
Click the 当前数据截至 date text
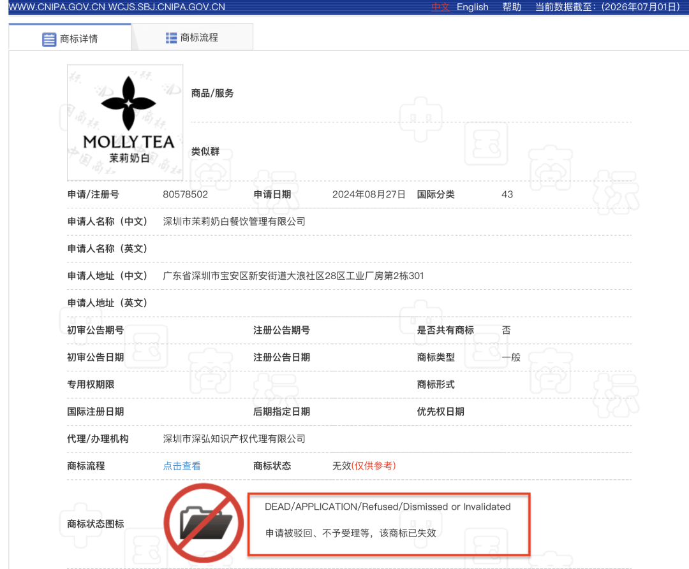click(x=607, y=7)
